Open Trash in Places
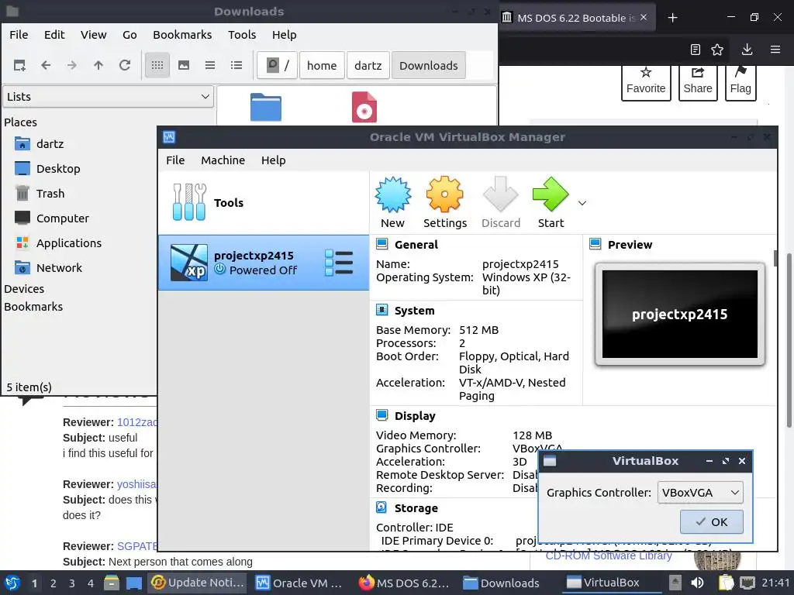The height and width of the screenshot is (595, 794). coord(40,193)
